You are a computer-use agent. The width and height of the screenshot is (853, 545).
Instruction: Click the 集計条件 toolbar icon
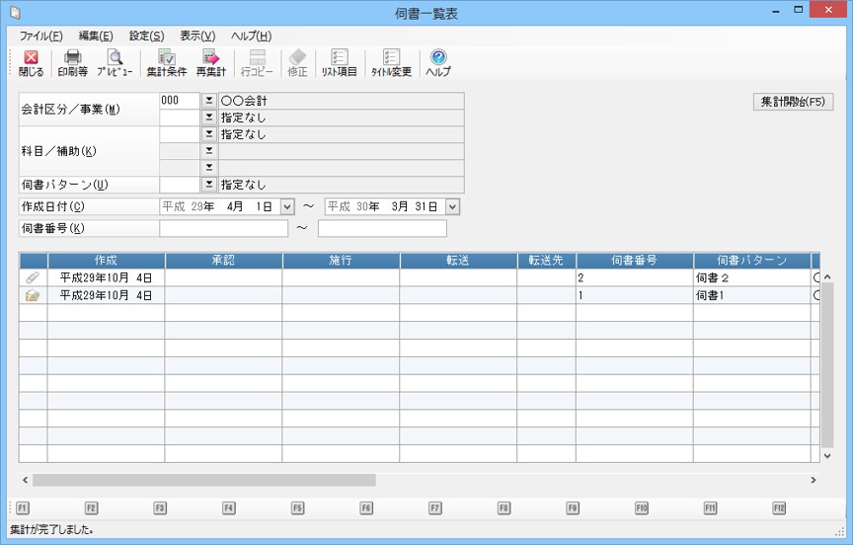tap(166, 62)
